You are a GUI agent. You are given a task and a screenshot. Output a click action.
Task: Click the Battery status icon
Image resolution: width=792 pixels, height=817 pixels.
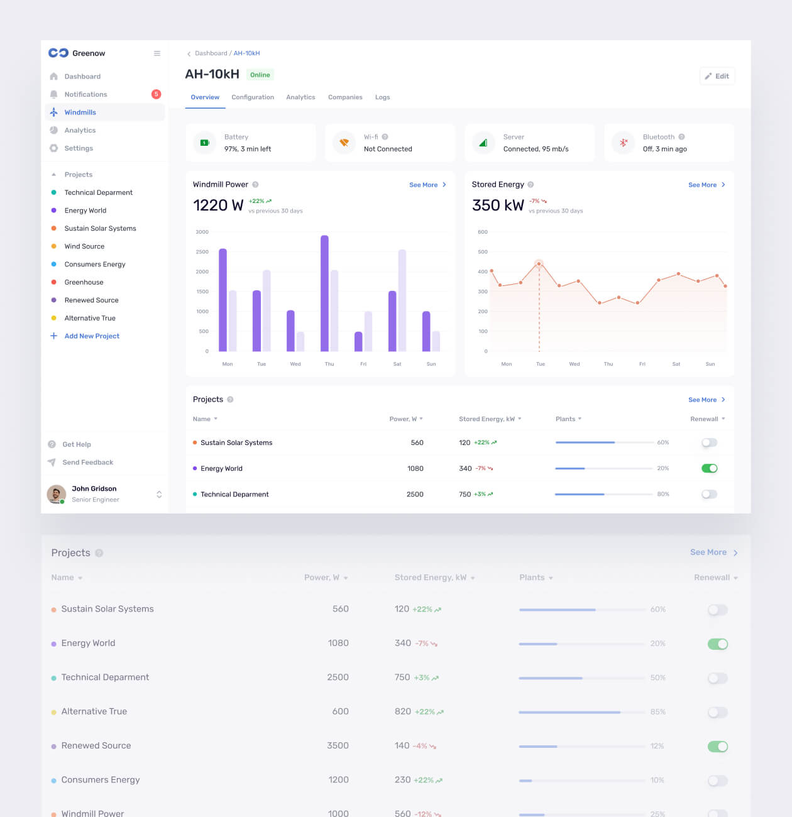tap(204, 143)
